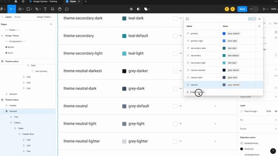Open the globe community icon
This screenshot has height=156, width=278.
(23, 1)
